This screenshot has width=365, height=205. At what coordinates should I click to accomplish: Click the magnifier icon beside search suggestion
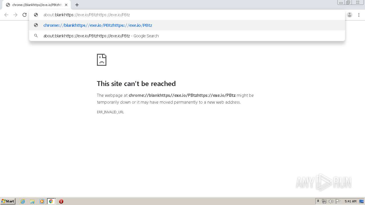[36, 36]
